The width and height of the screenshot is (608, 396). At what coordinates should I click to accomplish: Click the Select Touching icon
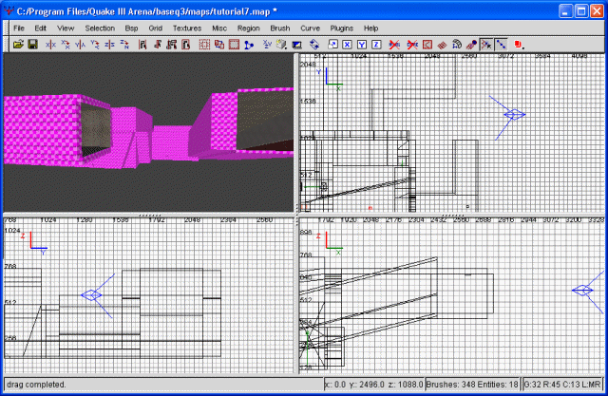click(x=157, y=45)
